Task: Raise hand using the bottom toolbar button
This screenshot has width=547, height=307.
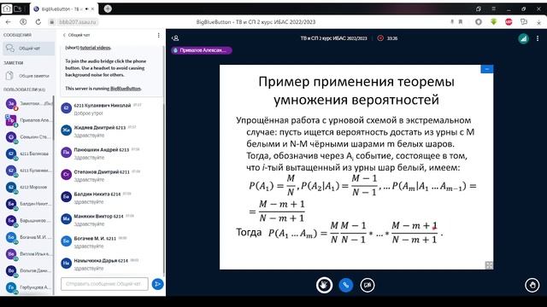Action: tap(324, 286)
